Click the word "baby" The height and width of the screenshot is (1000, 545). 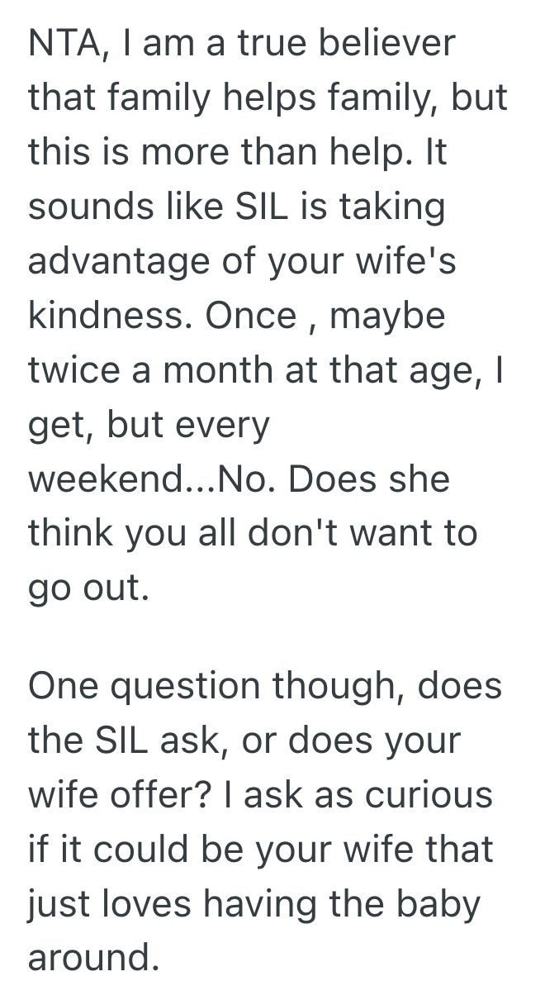coord(436,904)
